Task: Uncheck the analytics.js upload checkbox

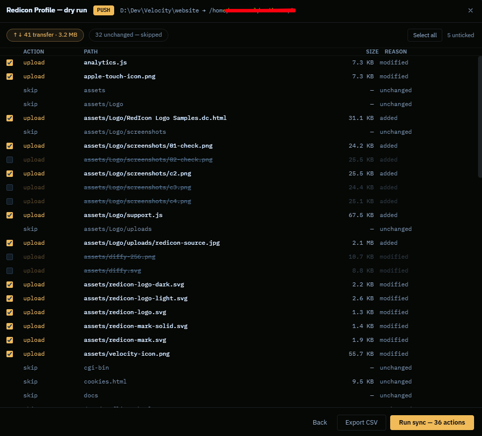Action: pos(10,62)
